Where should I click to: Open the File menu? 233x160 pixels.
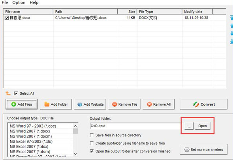point(5,2)
